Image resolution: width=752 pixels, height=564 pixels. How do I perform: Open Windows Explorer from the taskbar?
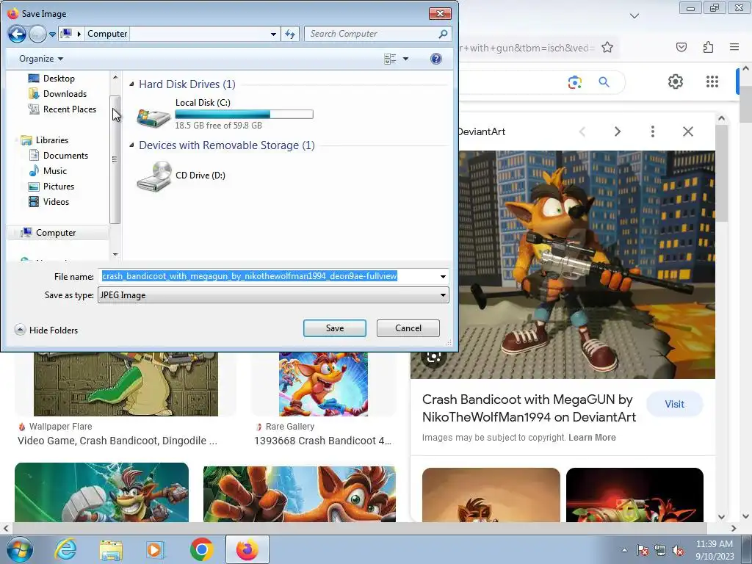click(111, 549)
